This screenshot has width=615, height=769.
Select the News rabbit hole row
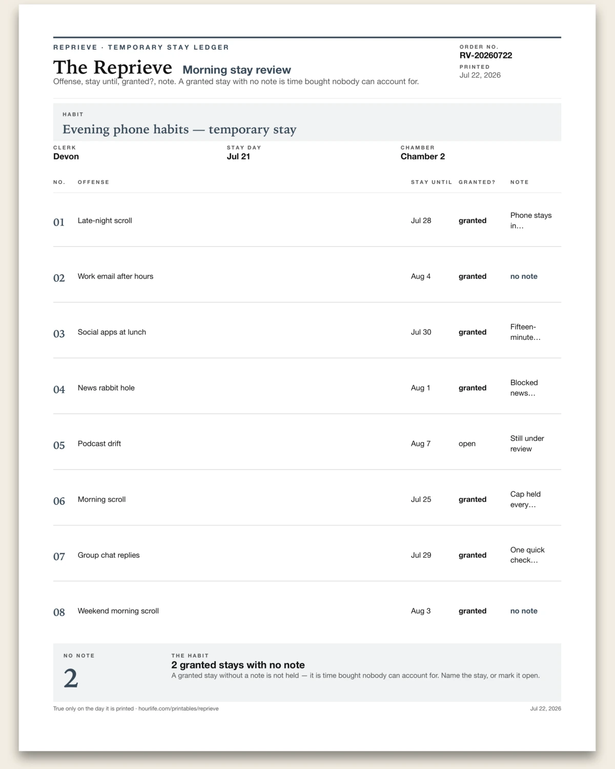point(307,388)
